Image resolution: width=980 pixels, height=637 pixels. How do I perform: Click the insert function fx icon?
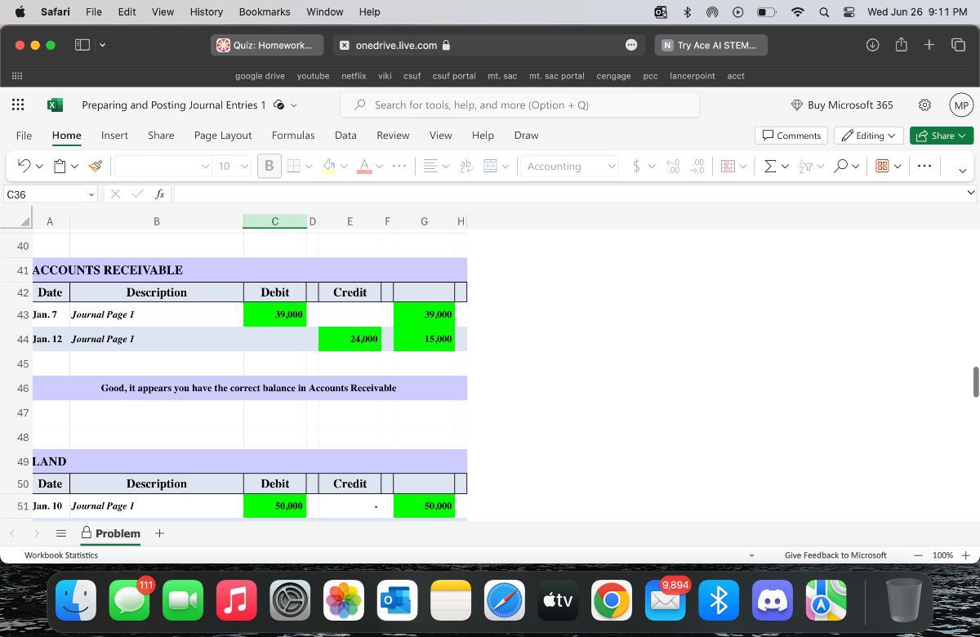[160, 194]
